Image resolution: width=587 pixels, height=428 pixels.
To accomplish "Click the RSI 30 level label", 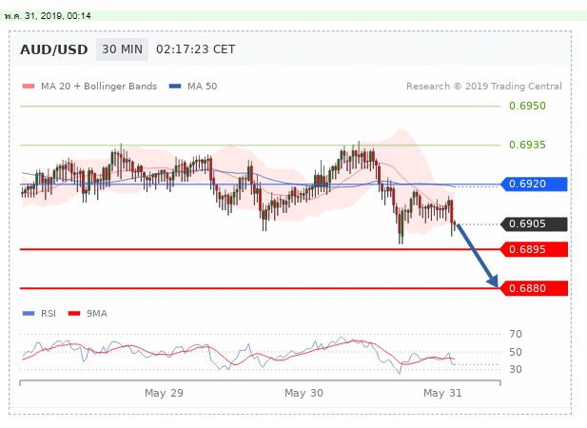I will click(516, 370).
